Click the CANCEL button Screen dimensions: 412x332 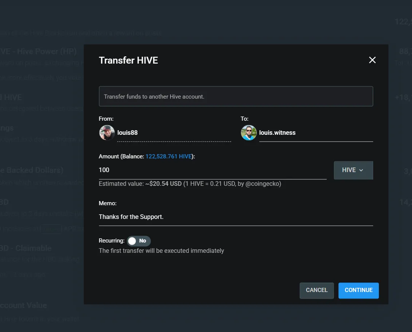point(317,290)
